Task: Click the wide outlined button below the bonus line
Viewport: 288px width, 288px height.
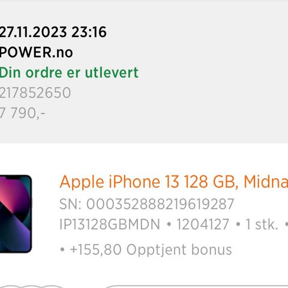Action: 196,286
